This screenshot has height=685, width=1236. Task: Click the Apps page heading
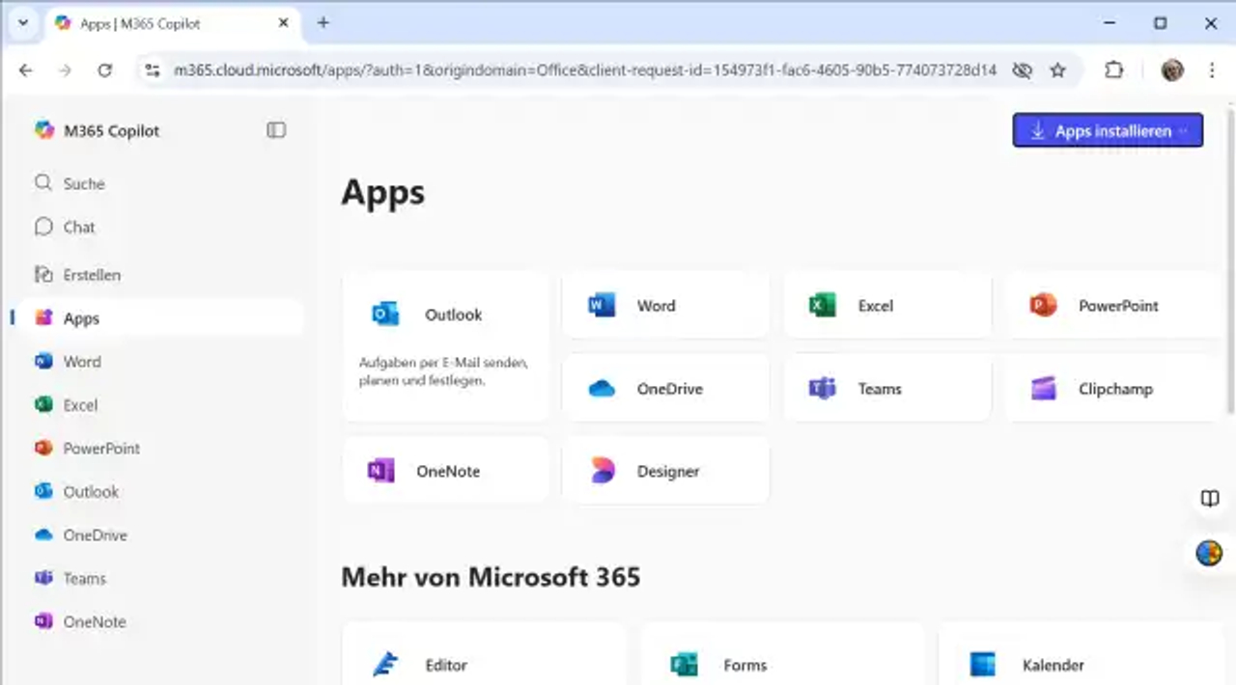pos(383,193)
